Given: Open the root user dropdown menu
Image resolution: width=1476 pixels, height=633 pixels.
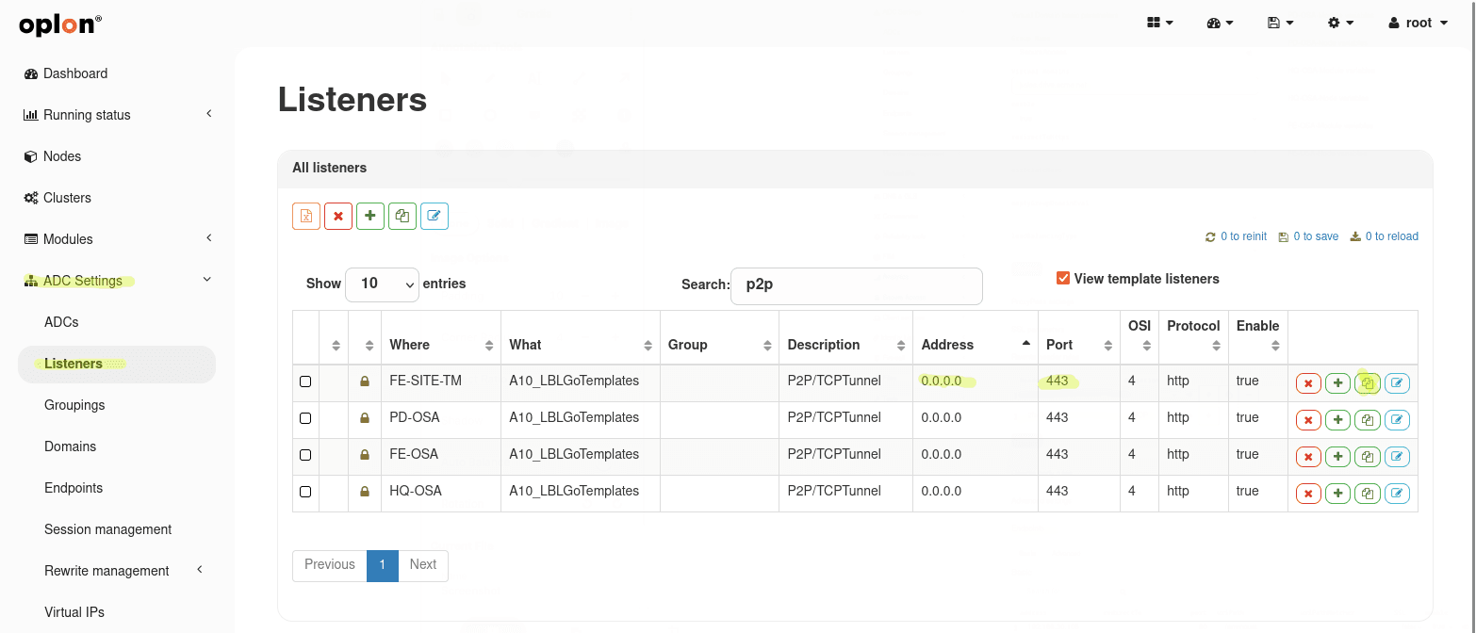Looking at the screenshot, I should coord(1418,23).
